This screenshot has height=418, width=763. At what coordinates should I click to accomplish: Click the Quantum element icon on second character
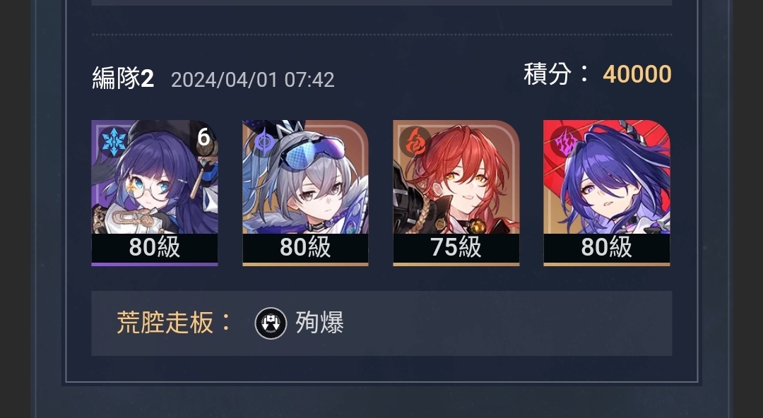click(x=264, y=142)
